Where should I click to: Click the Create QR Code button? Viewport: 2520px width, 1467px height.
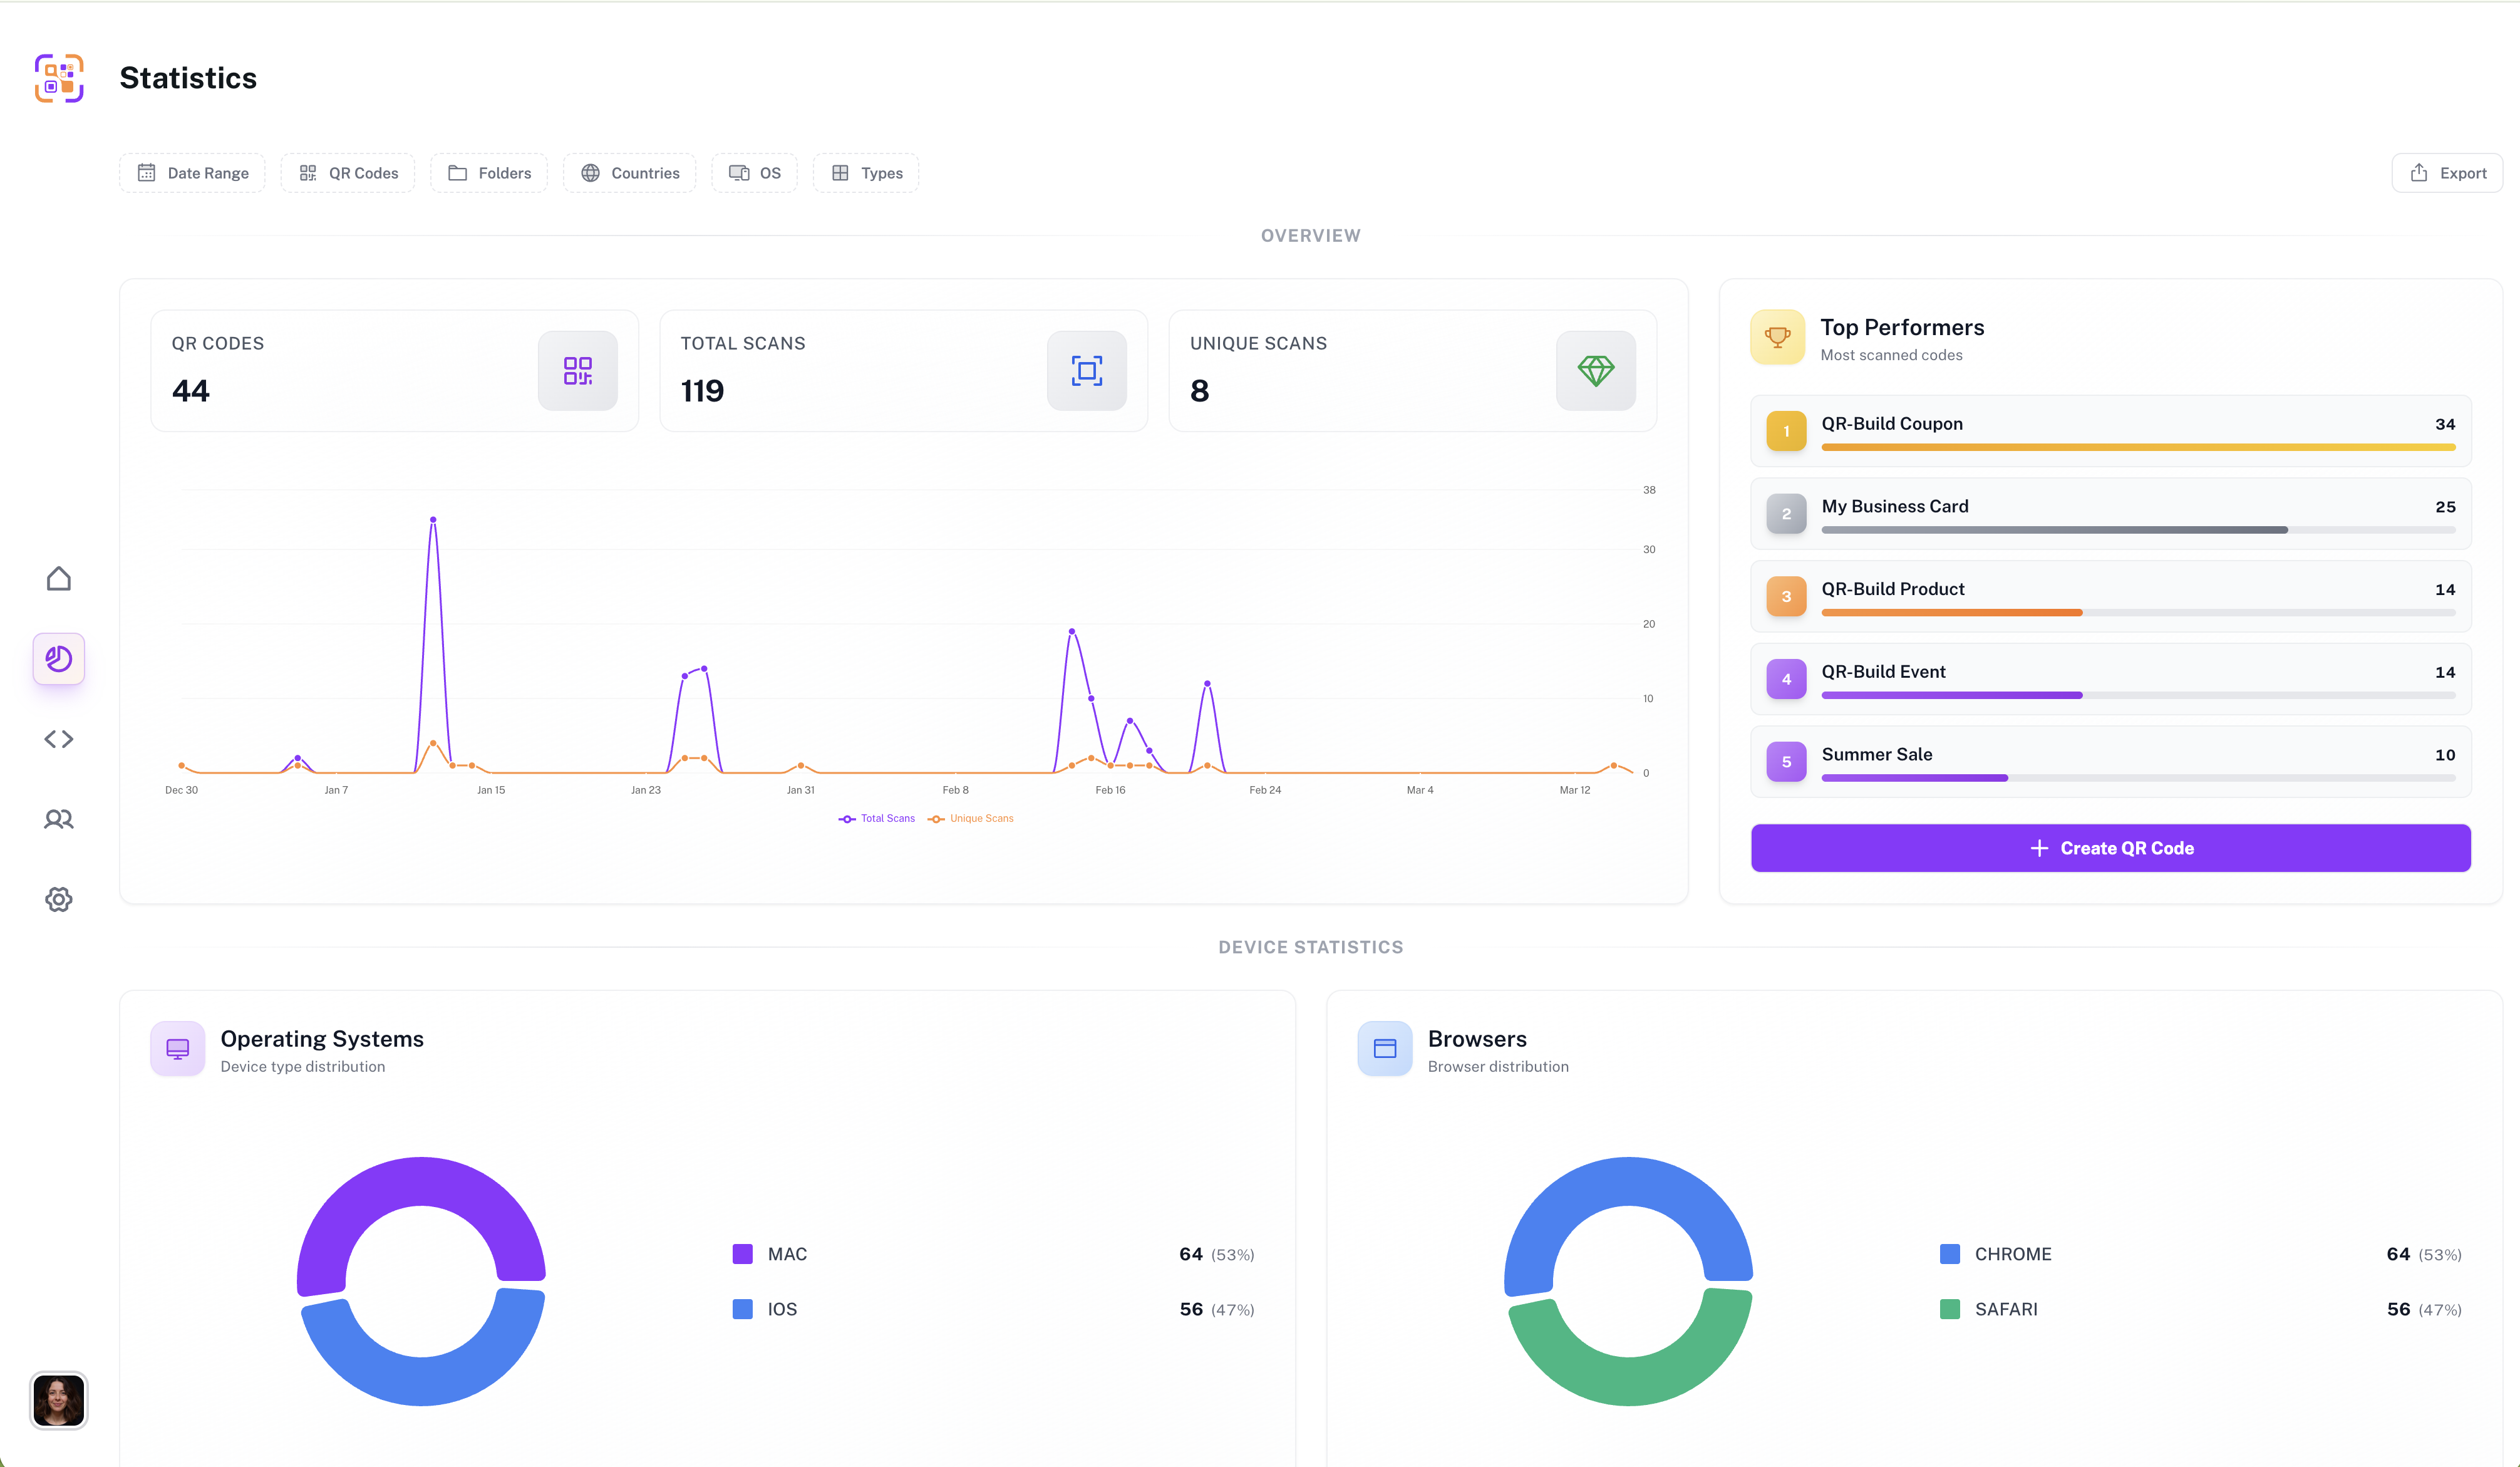(x=2110, y=848)
